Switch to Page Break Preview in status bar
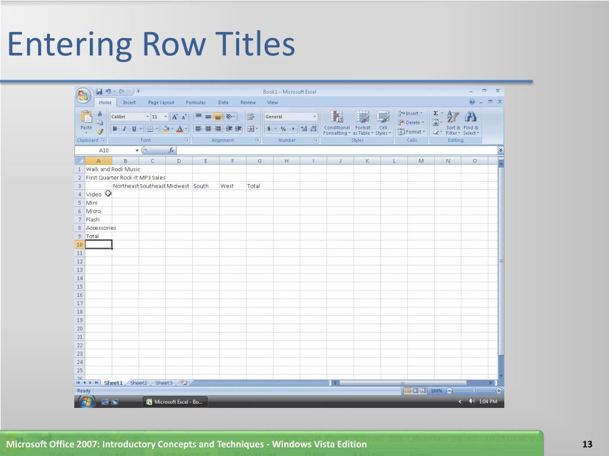 (423, 391)
